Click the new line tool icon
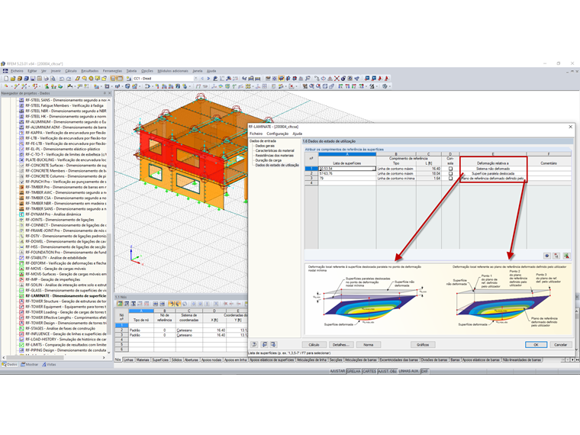The width and height of the screenshot is (580, 435). pos(17,86)
